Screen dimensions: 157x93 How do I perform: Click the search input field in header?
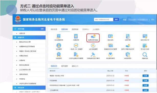(x=104, y=19)
